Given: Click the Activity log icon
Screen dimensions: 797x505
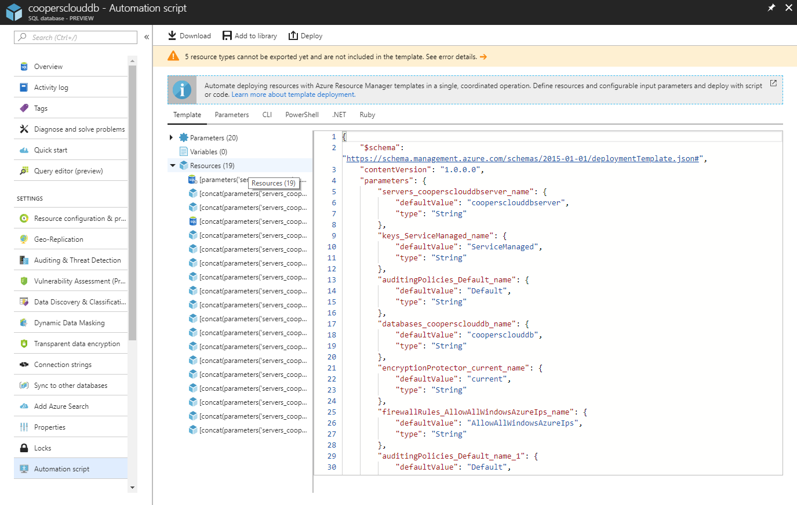Looking at the screenshot, I should (24, 88).
